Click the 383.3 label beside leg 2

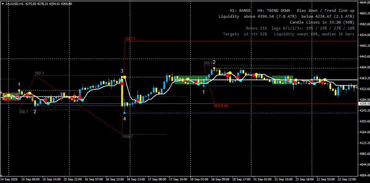208,63
